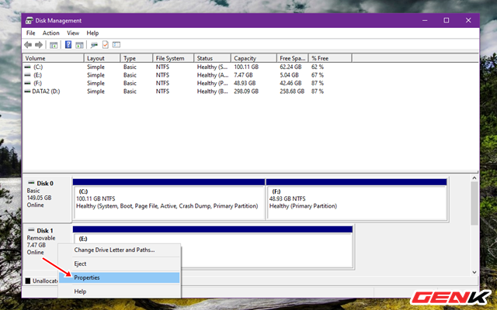Click the Back arrow toolbar icon

tap(30, 45)
